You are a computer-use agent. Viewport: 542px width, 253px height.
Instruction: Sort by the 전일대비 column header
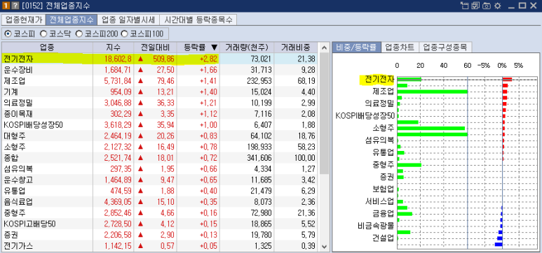pyautogui.click(x=155, y=48)
